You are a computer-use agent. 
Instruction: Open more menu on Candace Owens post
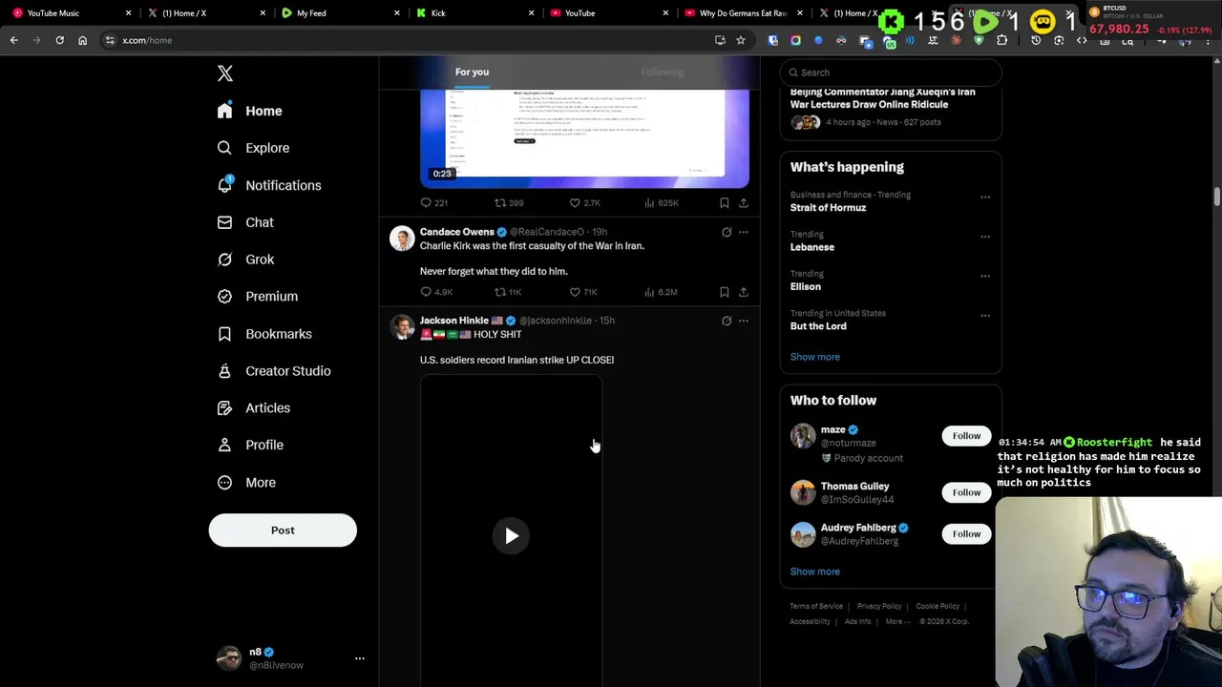tap(744, 232)
